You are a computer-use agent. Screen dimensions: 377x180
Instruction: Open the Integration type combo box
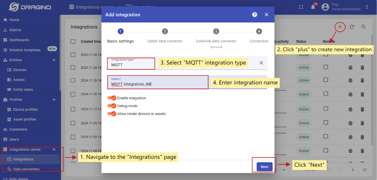(187, 63)
